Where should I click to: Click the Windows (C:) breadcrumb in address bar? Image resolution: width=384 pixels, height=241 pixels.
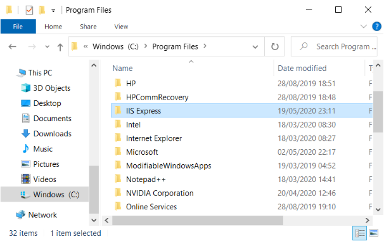pos(115,46)
